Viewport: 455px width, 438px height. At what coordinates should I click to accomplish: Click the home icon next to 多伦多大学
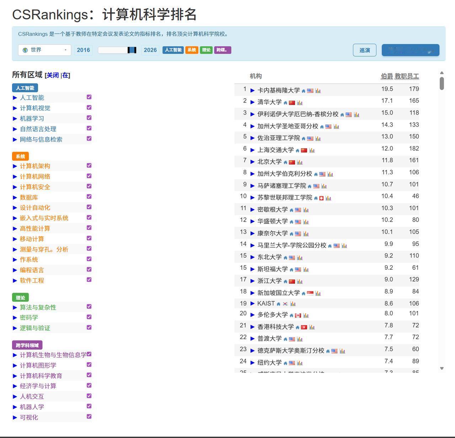pyautogui.click(x=291, y=315)
